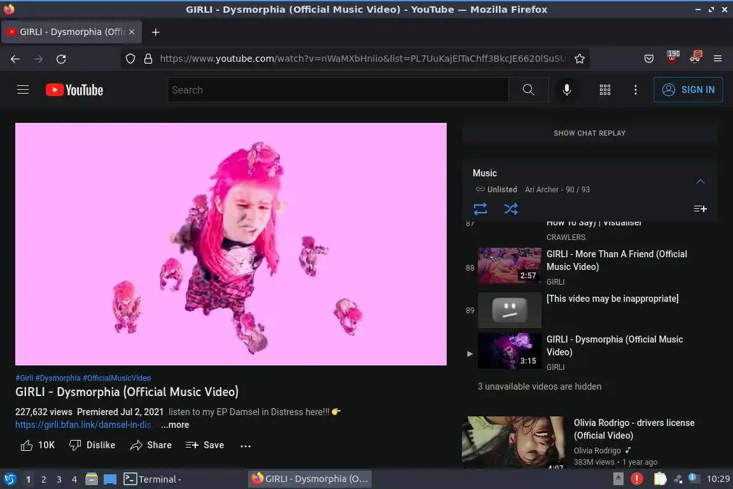This screenshot has width=733, height=489.
Task: Switch to workspace 4
Action: coord(74,479)
